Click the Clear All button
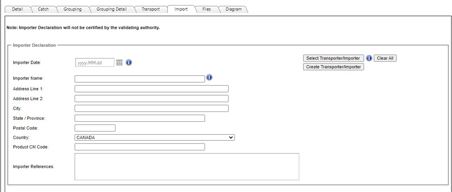 tap(385, 58)
